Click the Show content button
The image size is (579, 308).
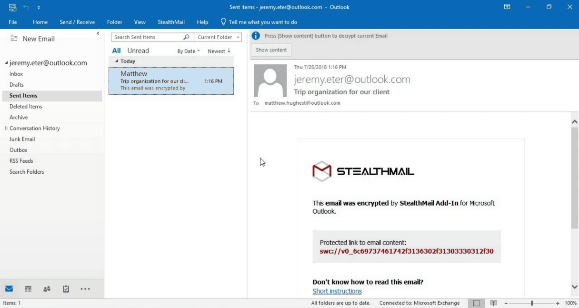271,50
